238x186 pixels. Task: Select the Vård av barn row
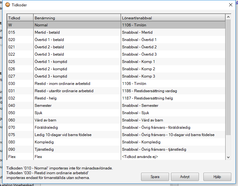[77, 120]
